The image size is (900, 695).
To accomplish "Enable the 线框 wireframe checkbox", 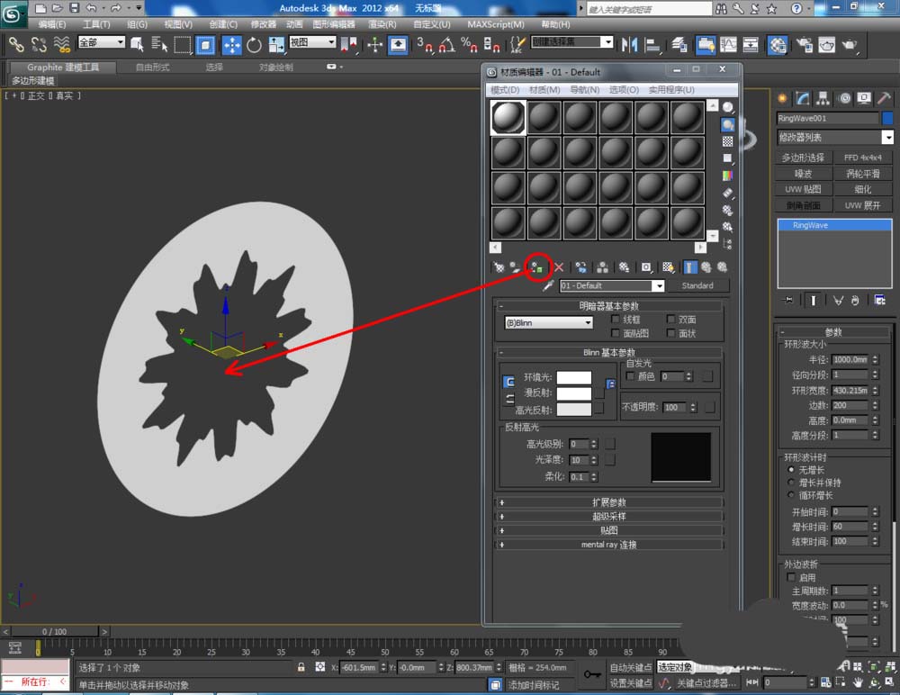I will tap(616, 319).
